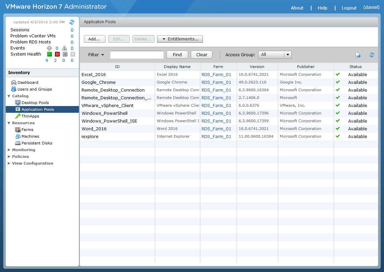This screenshot has width=384, height=272.
Task: Open the Problem vCenter VMs count
Action: point(72,36)
